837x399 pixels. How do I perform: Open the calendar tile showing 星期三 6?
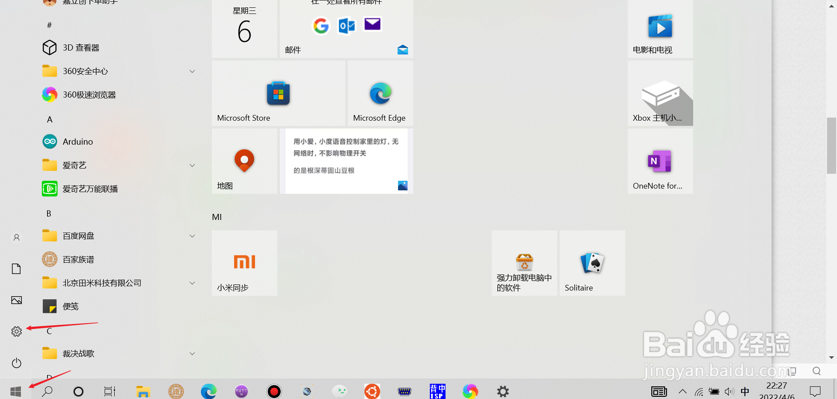pyautogui.click(x=245, y=28)
